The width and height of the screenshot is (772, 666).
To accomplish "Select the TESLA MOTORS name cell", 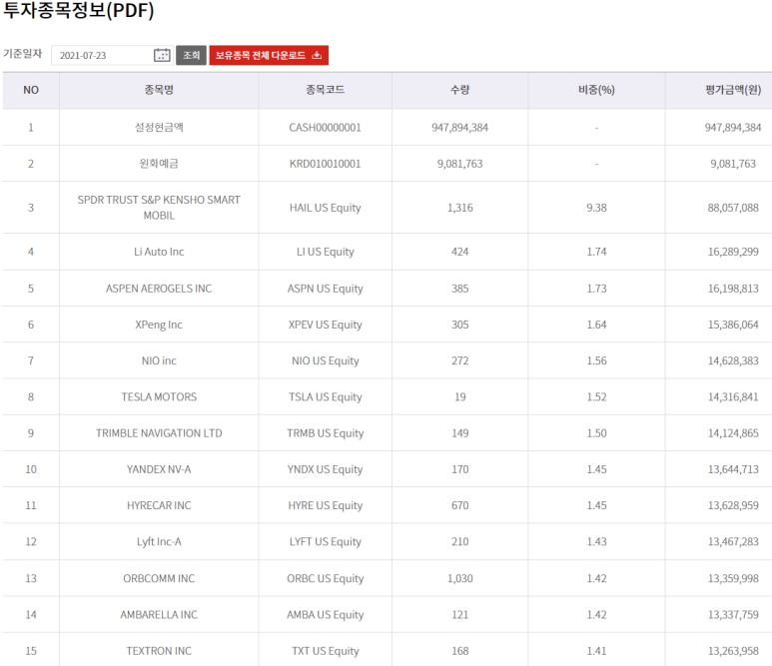I will pyautogui.click(x=159, y=396).
